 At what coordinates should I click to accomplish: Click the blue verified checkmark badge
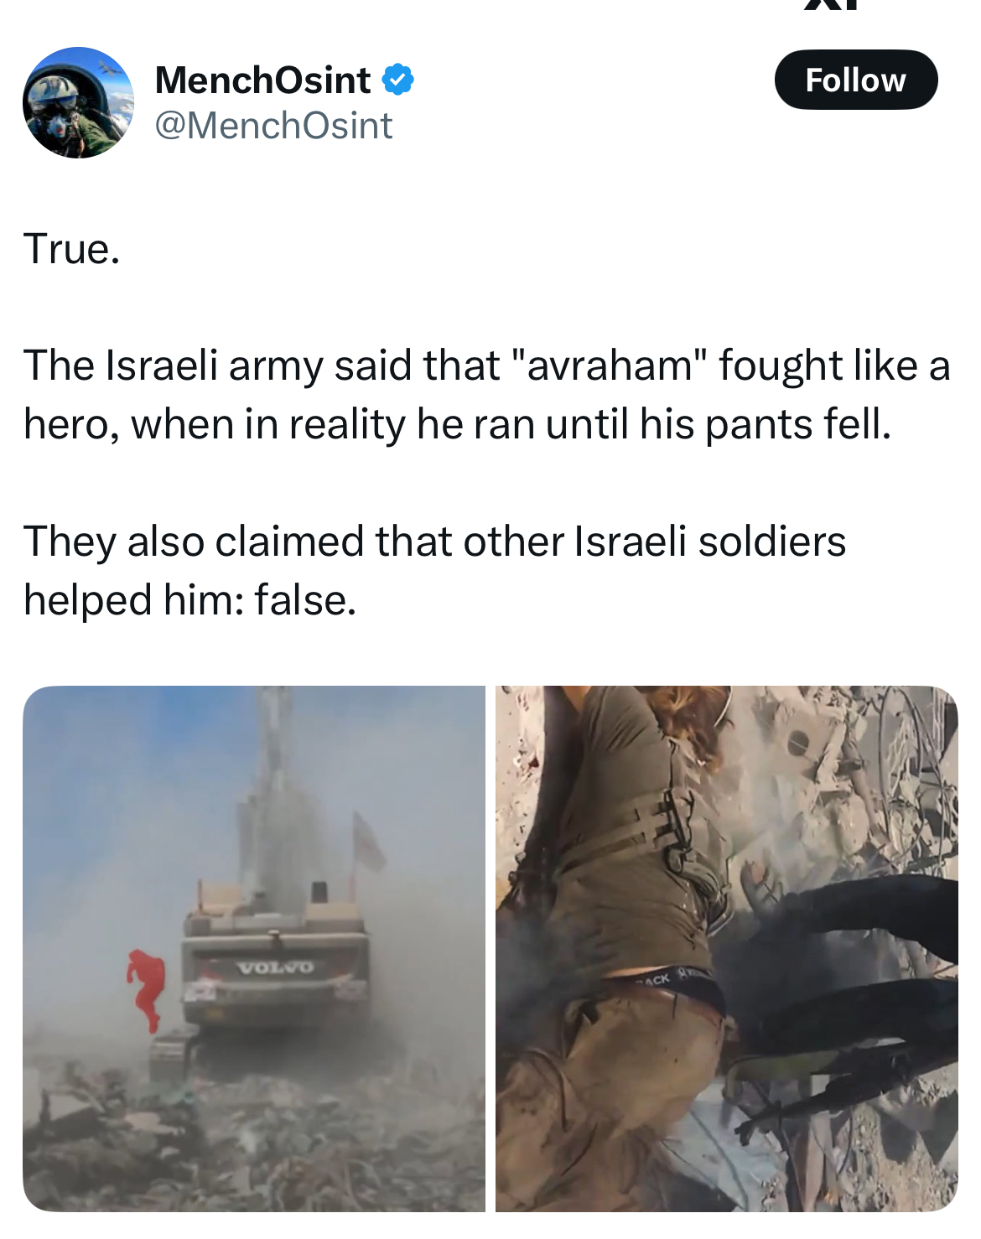click(x=398, y=80)
